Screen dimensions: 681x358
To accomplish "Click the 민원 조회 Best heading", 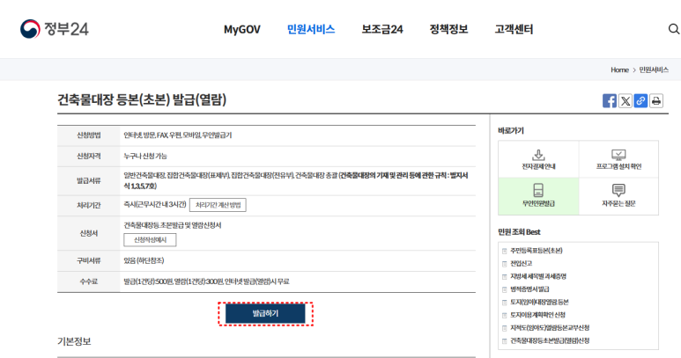I will click(519, 232).
